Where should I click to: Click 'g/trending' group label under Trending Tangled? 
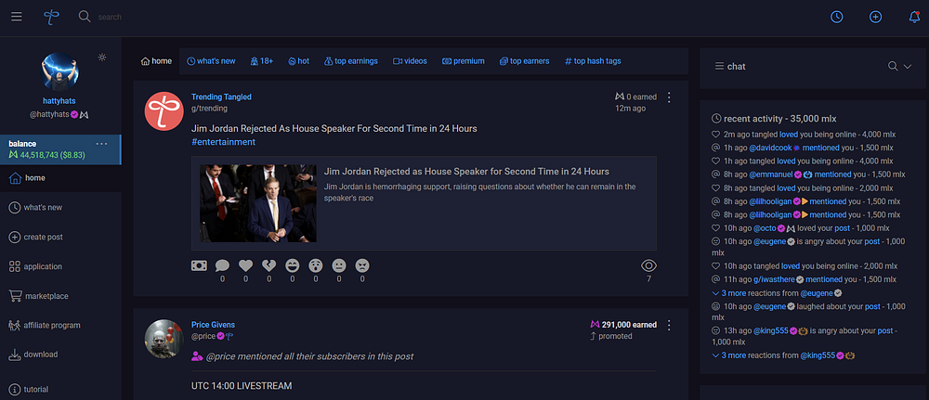click(x=209, y=109)
